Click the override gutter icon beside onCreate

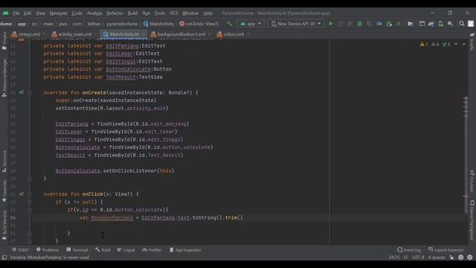pos(21,92)
